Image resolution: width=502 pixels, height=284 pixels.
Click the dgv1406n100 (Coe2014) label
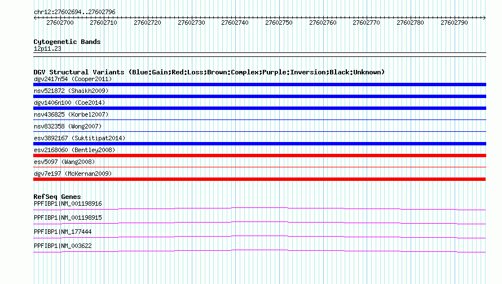(69, 103)
